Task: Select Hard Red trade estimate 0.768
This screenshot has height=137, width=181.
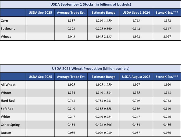Action: point(71,101)
